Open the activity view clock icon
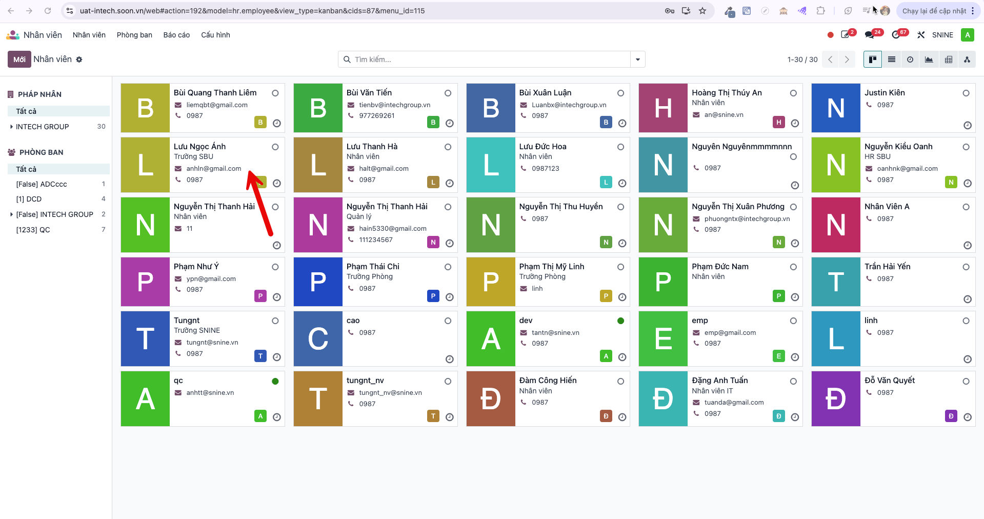The image size is (984, 519). (x=910, y=59)
